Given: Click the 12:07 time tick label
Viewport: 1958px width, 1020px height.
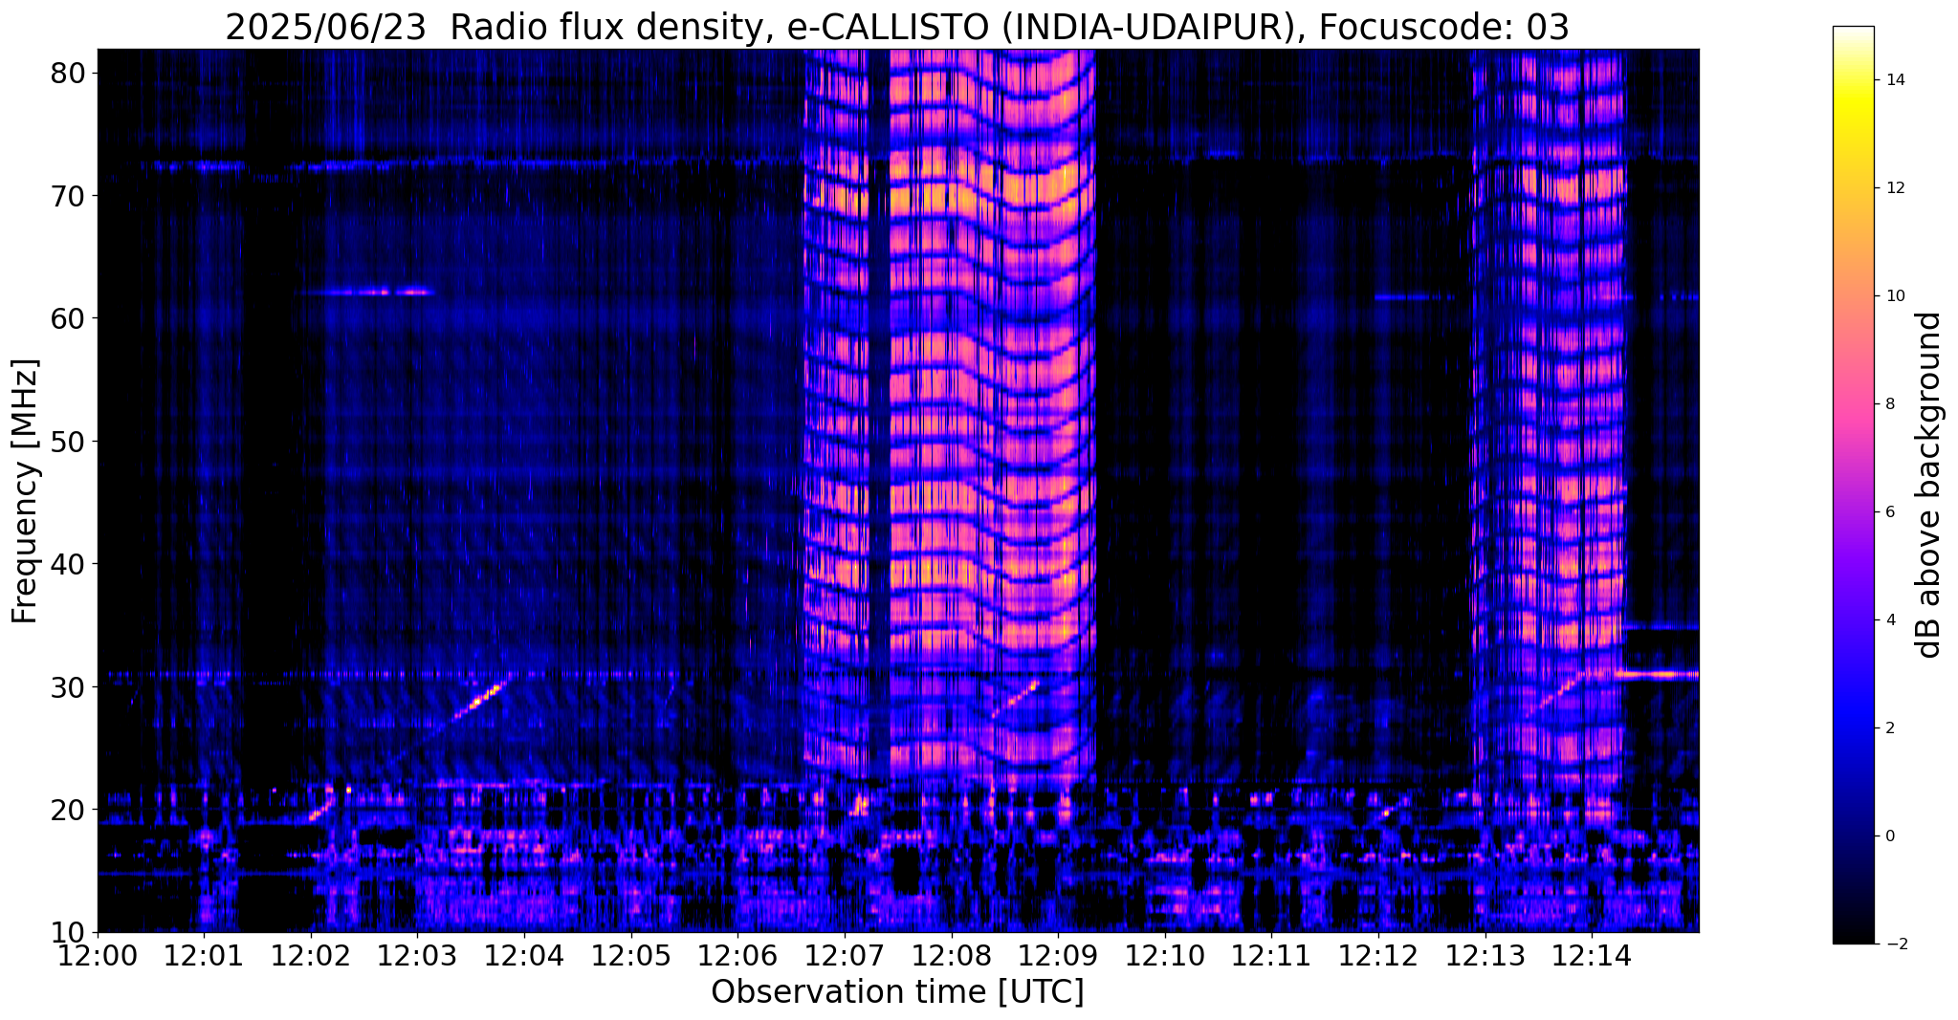Looking at the screenshot, I should pos(844,956).
